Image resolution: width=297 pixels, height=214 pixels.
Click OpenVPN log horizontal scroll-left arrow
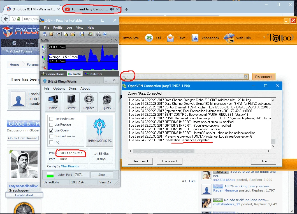pyautogui.click(x=131, y=151)
